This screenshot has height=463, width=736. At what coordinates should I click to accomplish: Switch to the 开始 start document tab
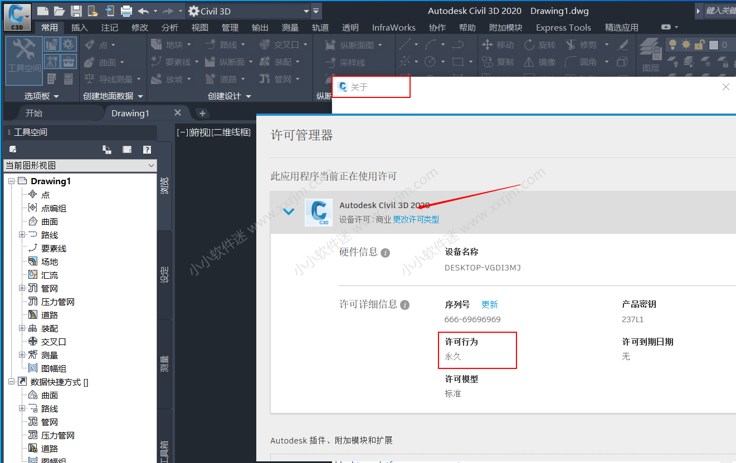34,113
